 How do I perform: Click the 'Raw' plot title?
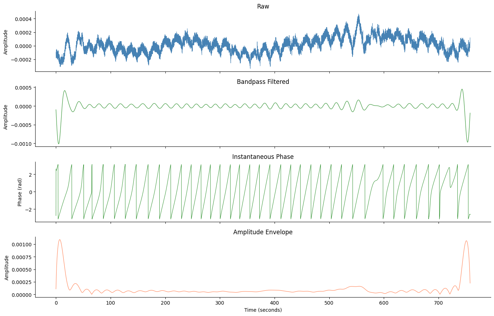point(263,7)
